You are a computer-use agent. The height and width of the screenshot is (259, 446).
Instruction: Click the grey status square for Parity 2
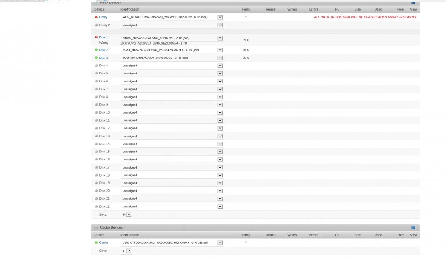(x=96, y=25)
